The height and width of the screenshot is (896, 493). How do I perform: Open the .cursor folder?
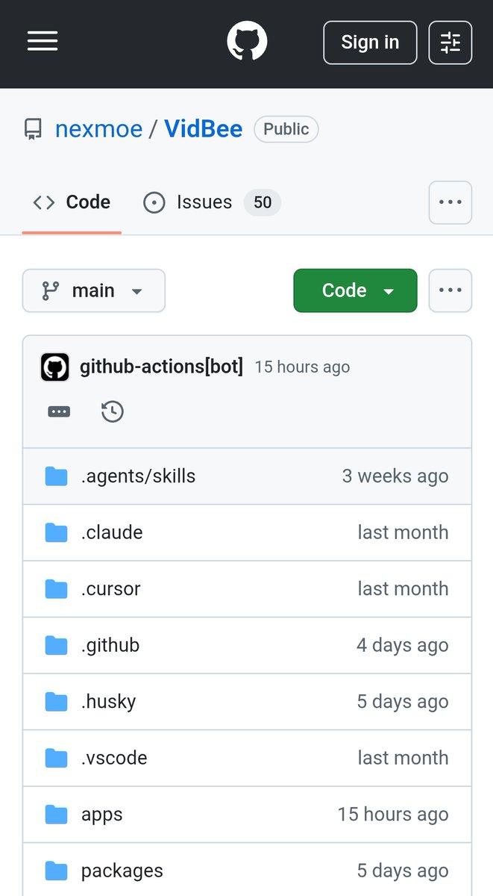(110, 589)
